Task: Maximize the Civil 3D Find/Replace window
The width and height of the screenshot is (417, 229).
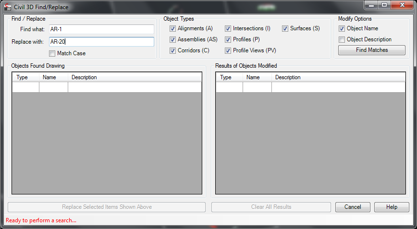Action: pos(384,5)
